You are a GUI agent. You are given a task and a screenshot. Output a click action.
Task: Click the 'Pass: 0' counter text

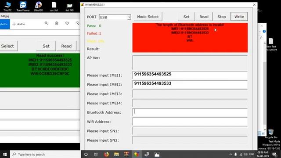pyautogui.click(x=94, y=26)
